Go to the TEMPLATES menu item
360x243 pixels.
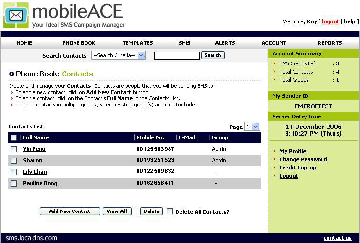(x=138, y=43)
